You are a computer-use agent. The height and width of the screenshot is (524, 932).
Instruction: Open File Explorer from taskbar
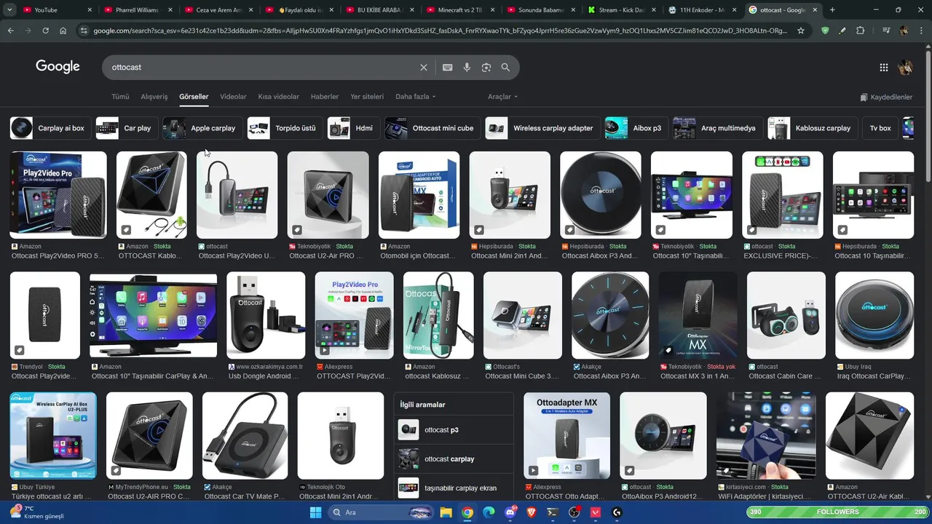click(446, 512)
